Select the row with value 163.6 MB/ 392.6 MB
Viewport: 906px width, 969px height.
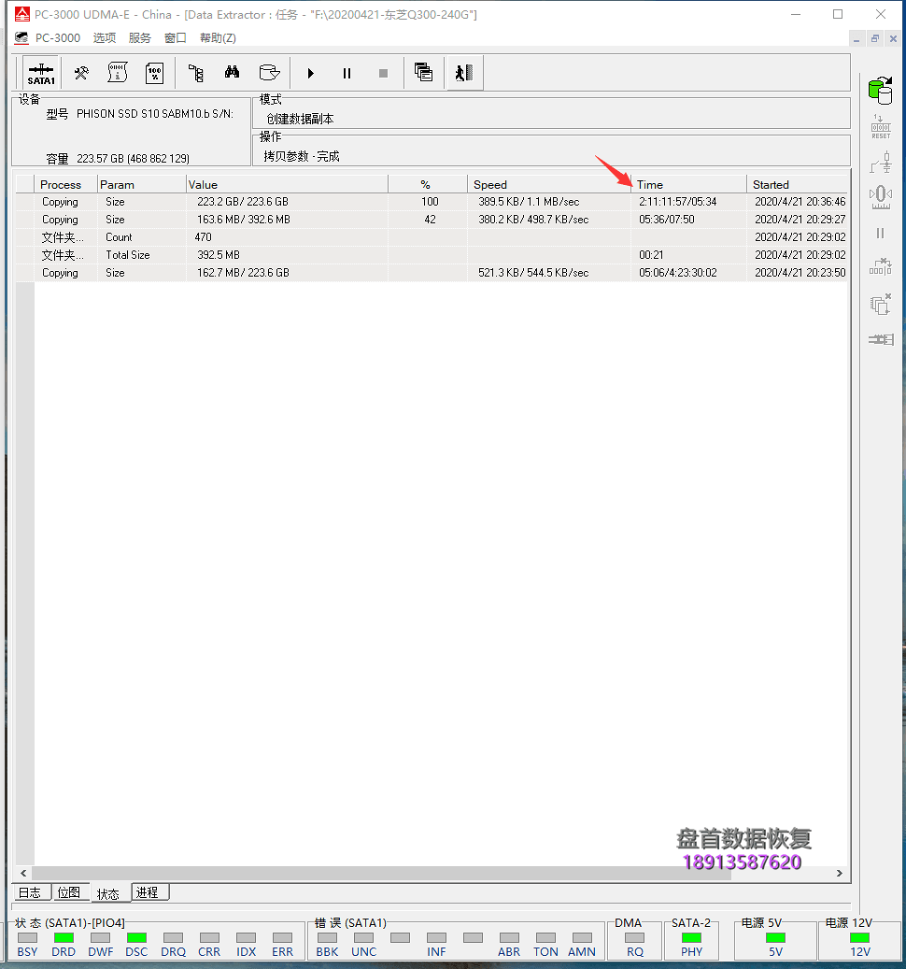(432, 220)
